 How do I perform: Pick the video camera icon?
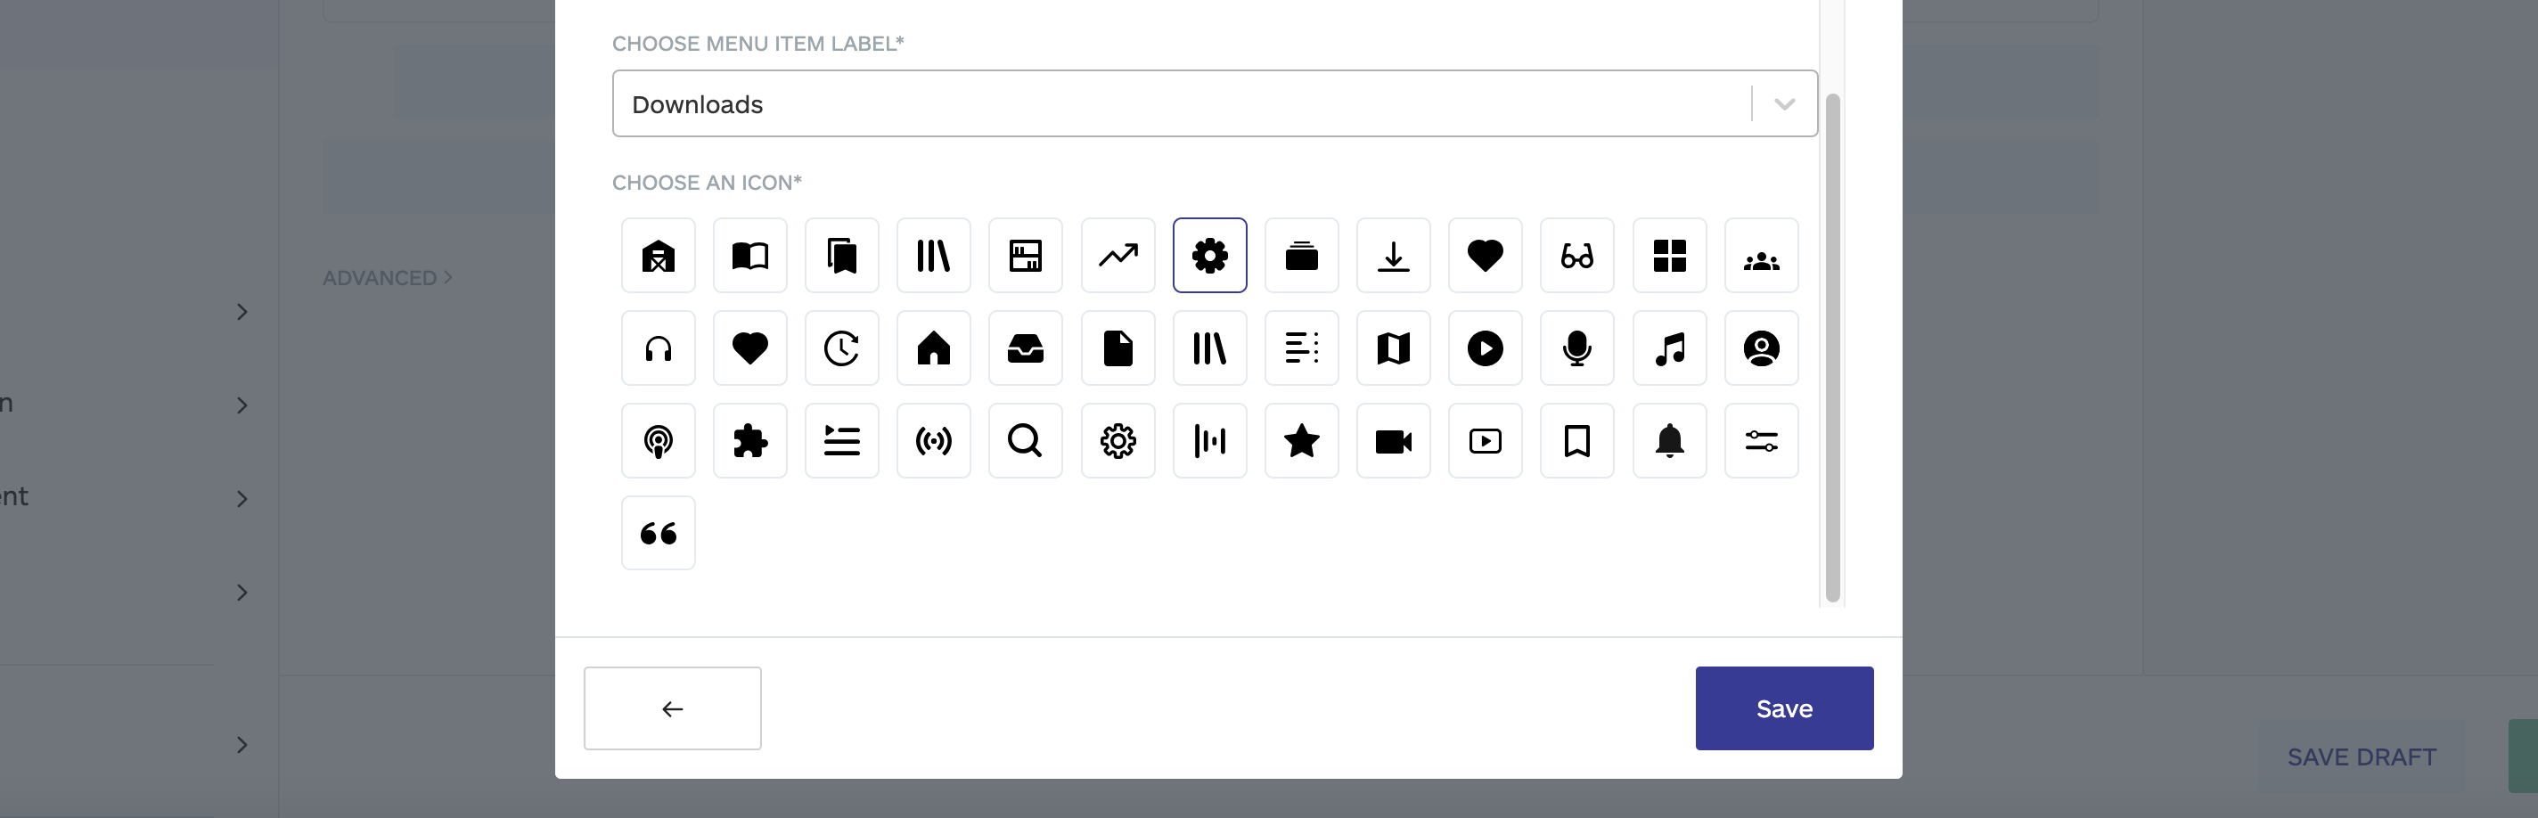tap(1392, 440)
